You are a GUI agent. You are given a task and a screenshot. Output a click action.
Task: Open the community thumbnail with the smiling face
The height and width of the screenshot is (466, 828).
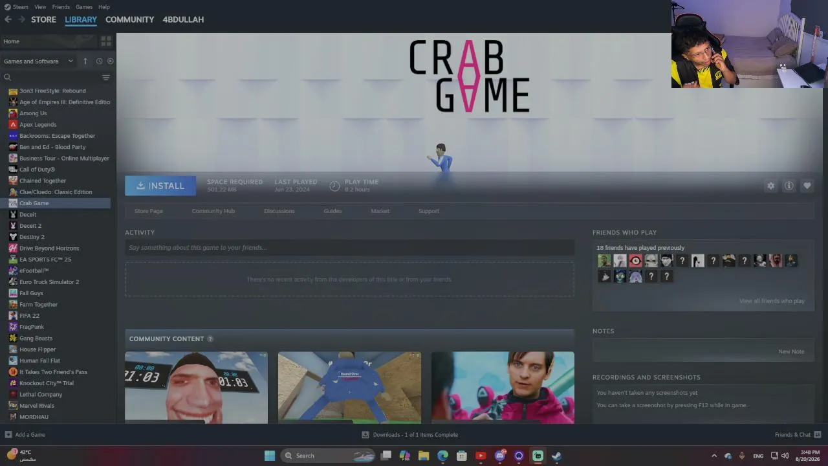click(x=196, y=388)
